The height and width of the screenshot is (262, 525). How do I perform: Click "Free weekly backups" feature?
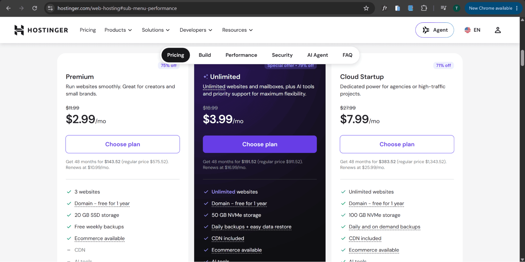pyautogui.click(x=99, y=227)
